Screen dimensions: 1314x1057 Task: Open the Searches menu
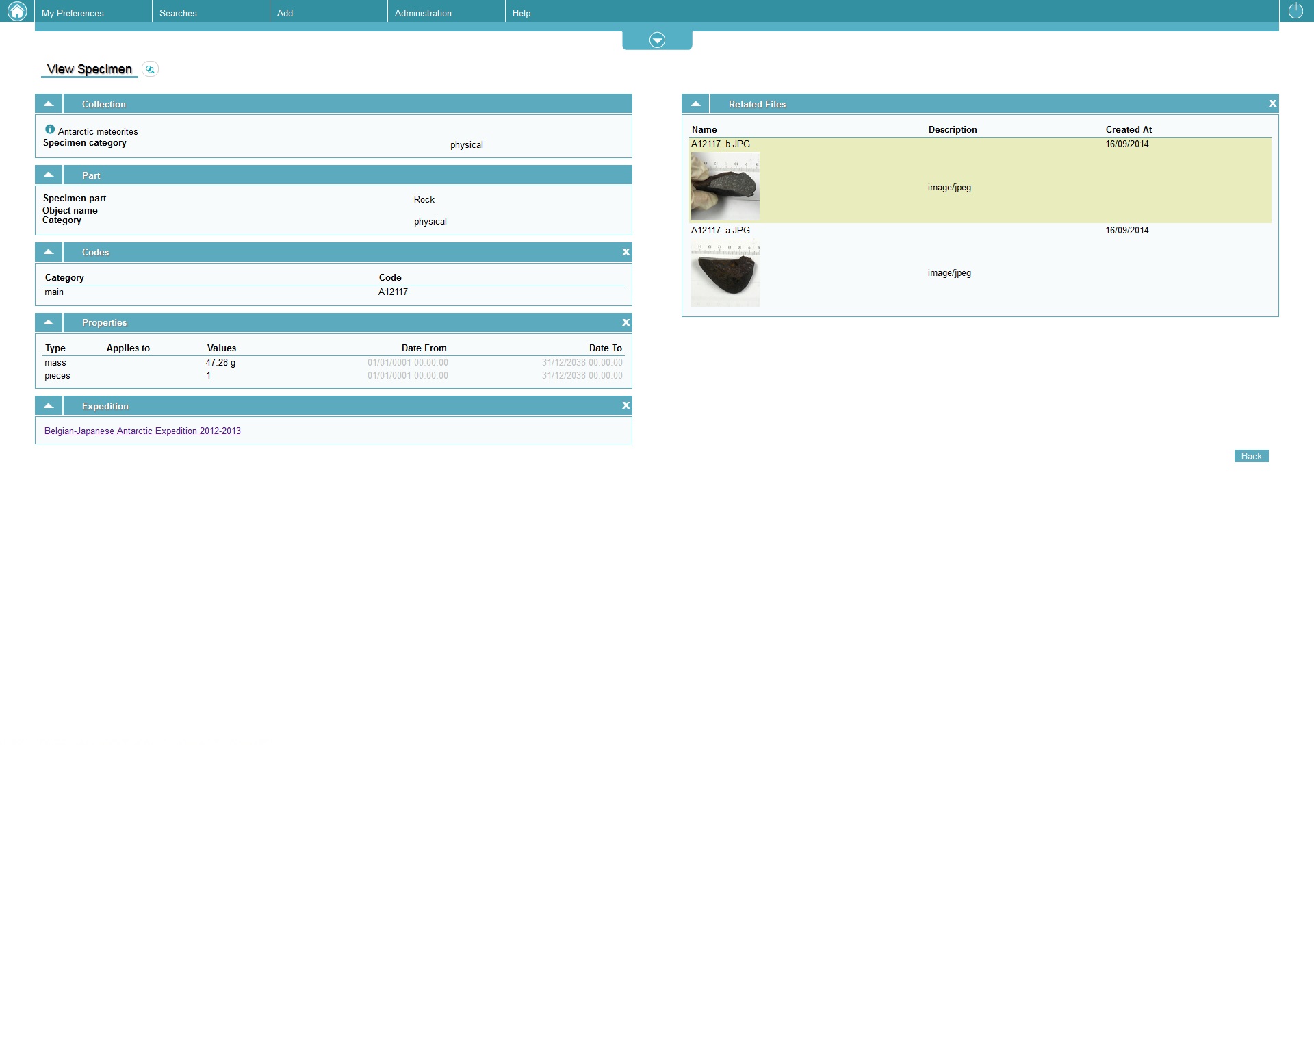(178, 13)
